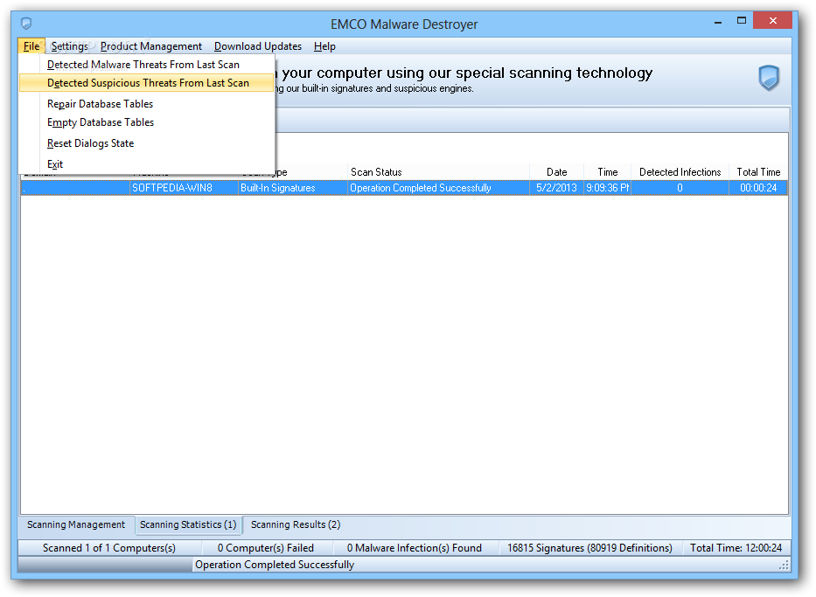
Task: Click the Built-In Signatures cell
Action: coord(292,188)
